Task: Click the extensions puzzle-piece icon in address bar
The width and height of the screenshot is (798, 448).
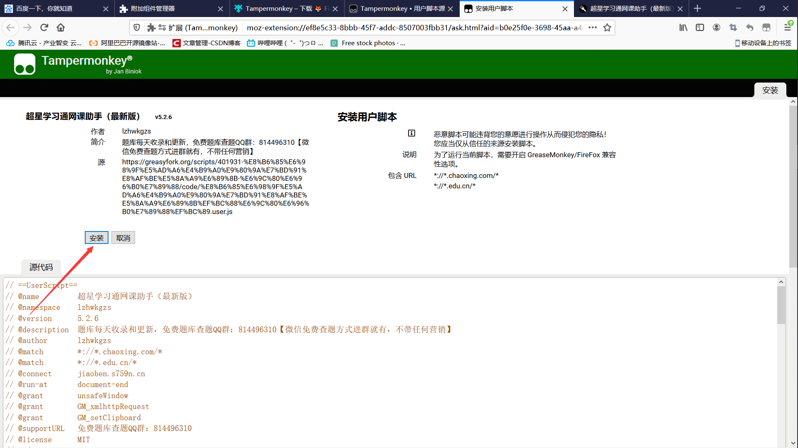Action: coord(151,27)
